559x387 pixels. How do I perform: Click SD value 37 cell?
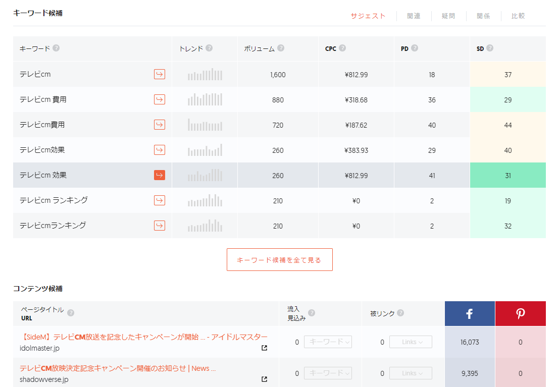click(x=508, y=75)
